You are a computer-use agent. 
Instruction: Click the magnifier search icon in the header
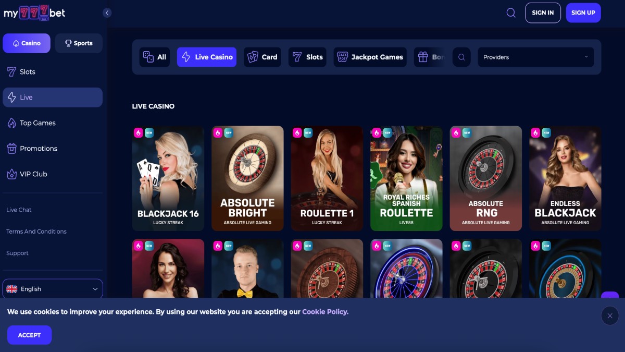(x=511, y=13)
